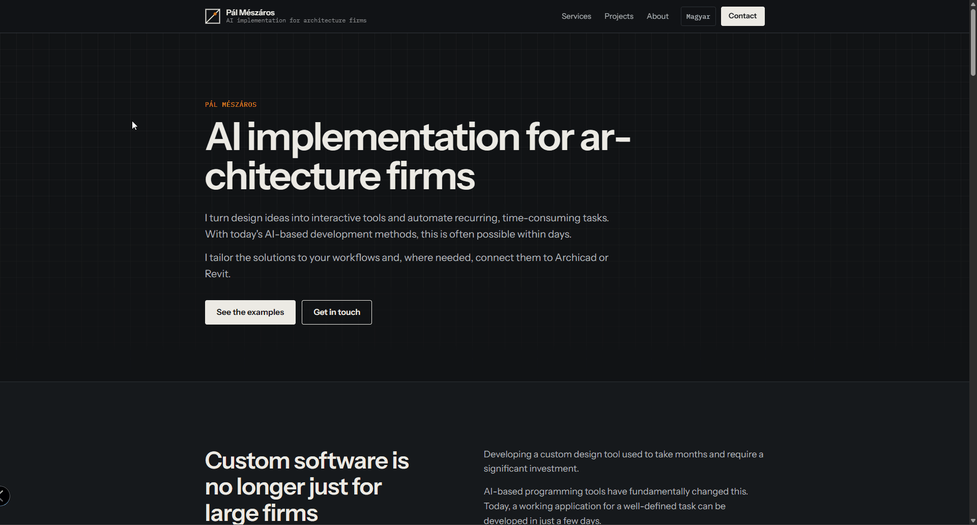977x525 pixels.
Task: Click the circular arrow icon at bottom-left edge
Action: (x=3, y=496)
